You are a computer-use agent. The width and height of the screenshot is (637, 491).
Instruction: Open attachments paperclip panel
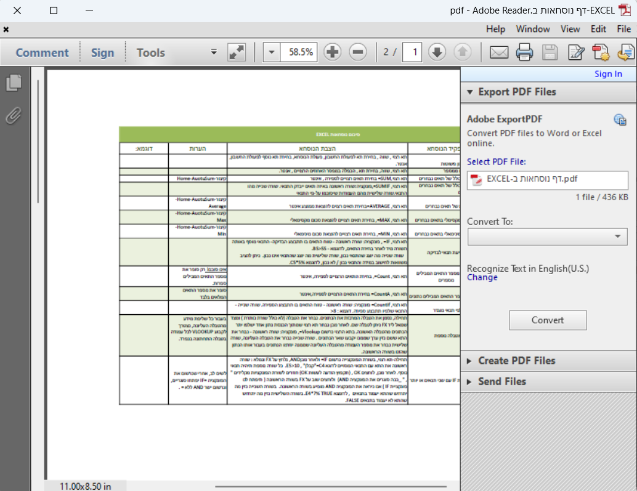14,116
